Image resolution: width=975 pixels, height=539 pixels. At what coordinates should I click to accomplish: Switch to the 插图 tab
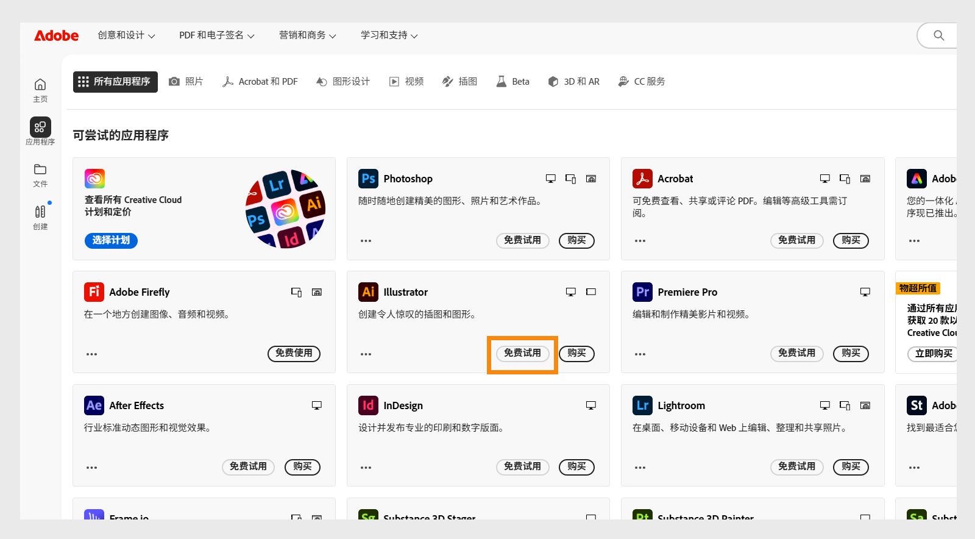pyautogui.click(x=459, y=82)
